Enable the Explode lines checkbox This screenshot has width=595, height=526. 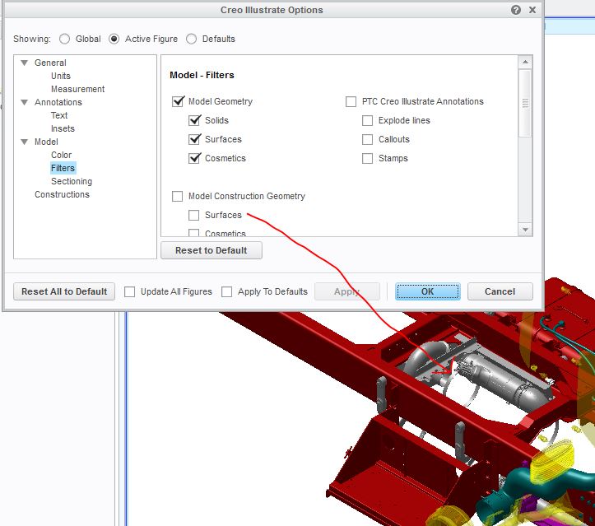367,120
